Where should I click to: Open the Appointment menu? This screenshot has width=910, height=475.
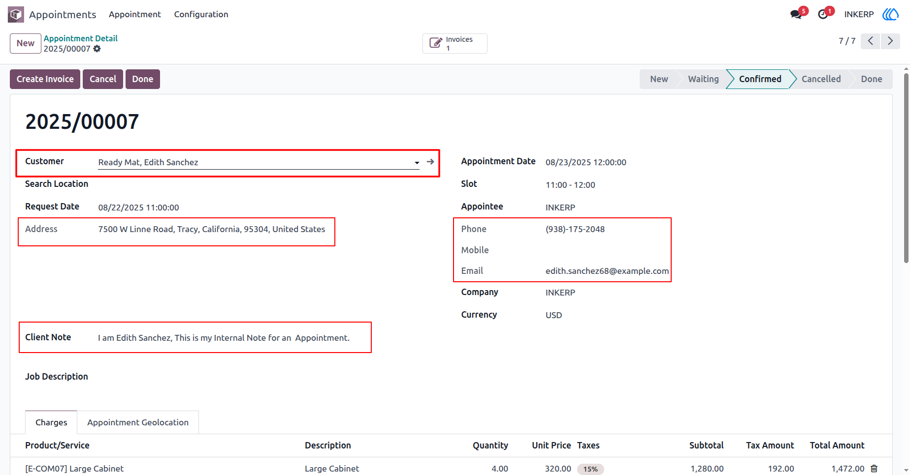(x=135, y=14)
